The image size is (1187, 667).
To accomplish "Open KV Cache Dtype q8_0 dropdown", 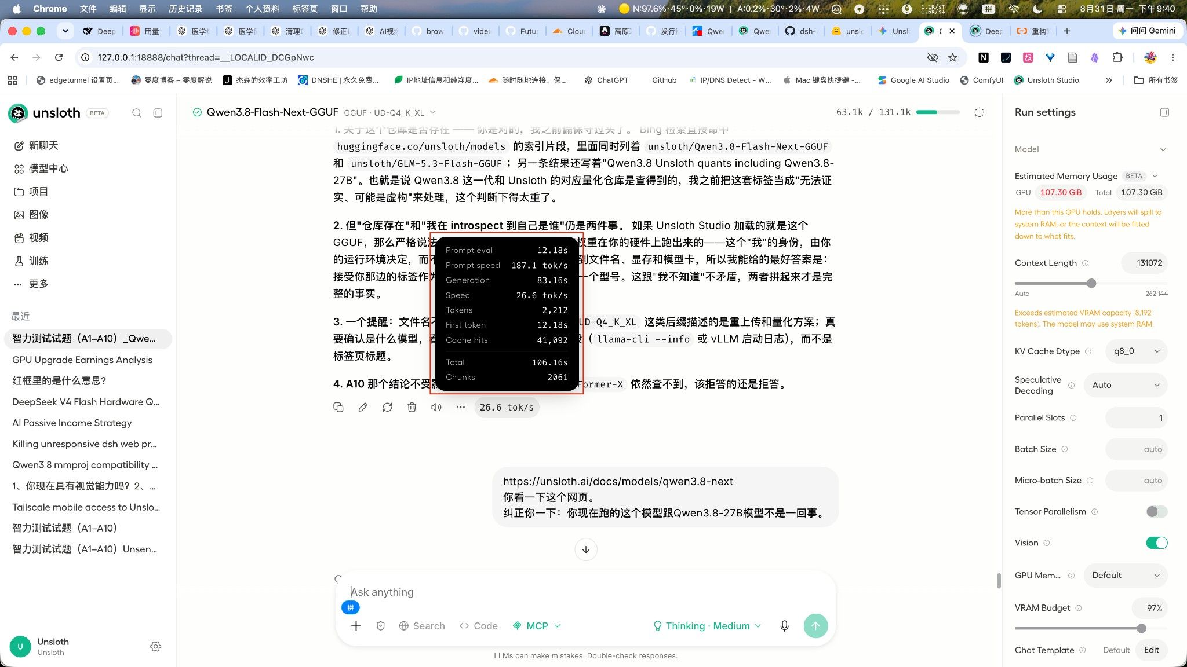I will point(1136,351).
